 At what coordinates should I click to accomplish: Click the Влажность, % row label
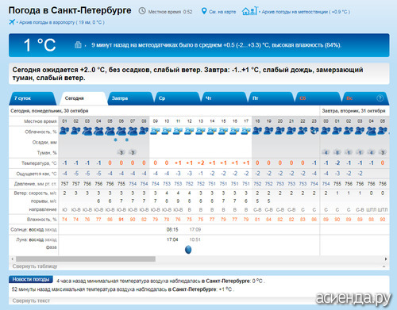(x=42, y=220)
